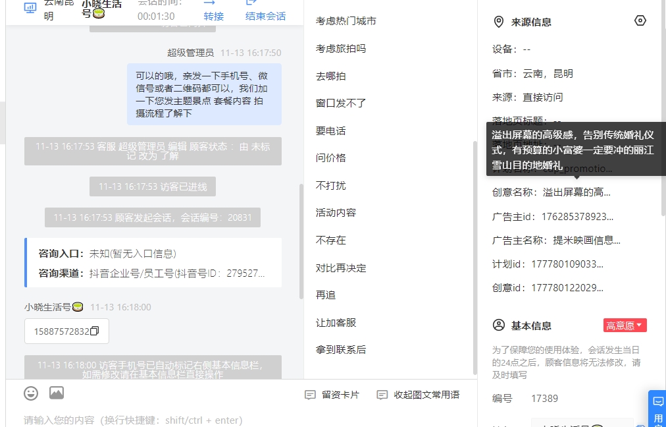Click visitor name 小晓生活号 above phone message
666x427 pixels.
pyautogui.click(x=53, y=307)
